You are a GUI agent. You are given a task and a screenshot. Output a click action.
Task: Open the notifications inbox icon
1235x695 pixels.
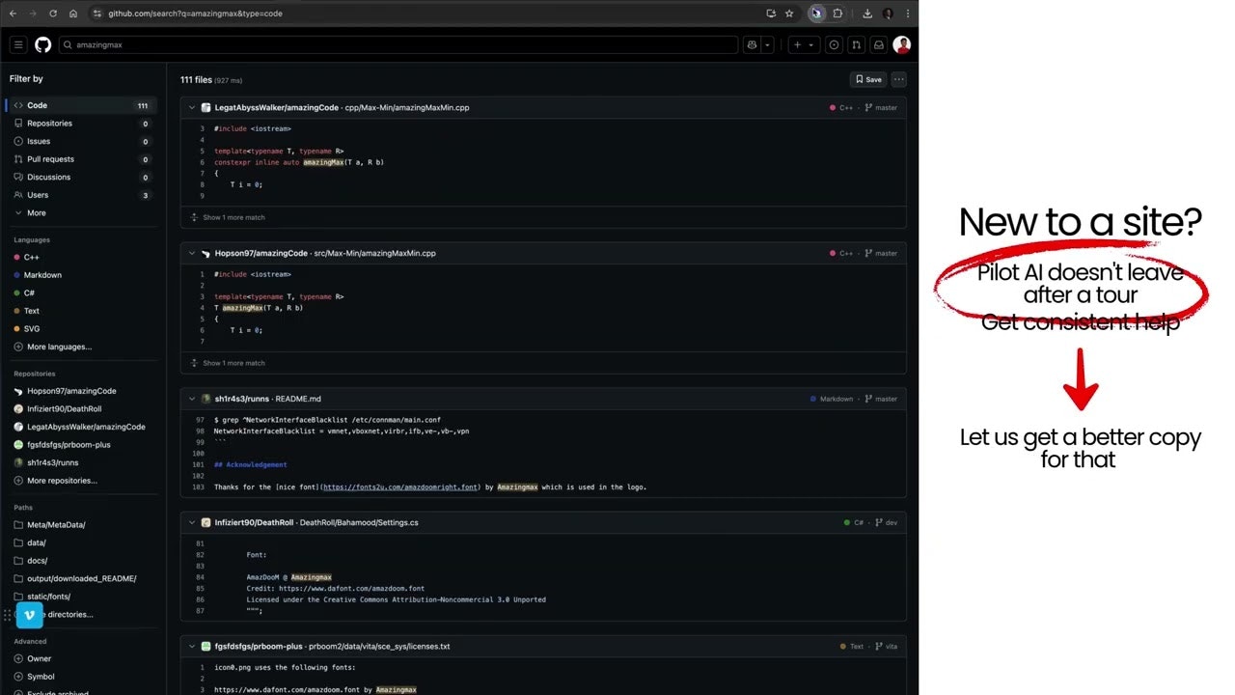[x=878, y=44]
